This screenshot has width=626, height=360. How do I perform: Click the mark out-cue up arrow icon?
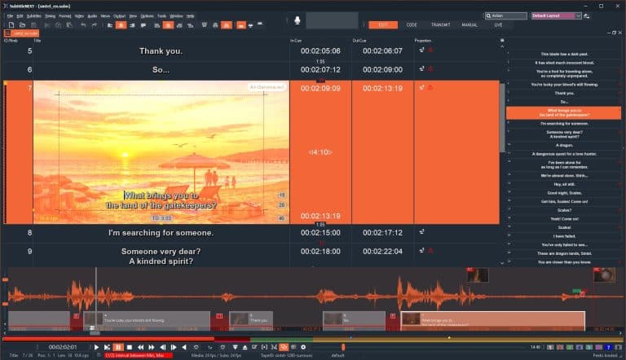[x=245, y=347]
